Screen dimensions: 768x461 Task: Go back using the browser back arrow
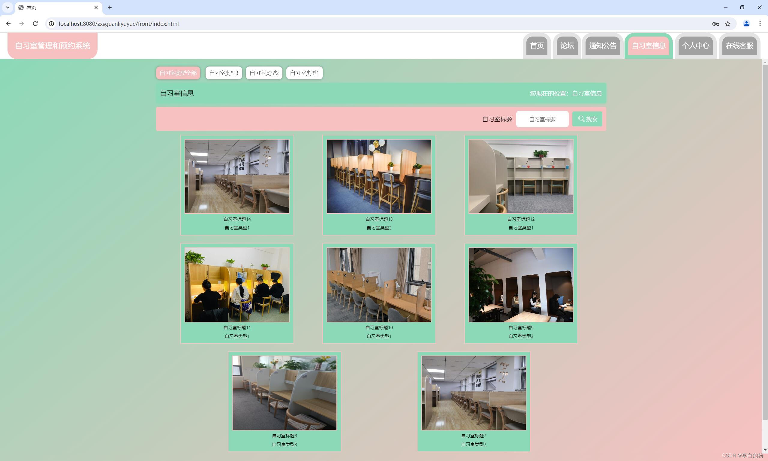tap(8, 24)
